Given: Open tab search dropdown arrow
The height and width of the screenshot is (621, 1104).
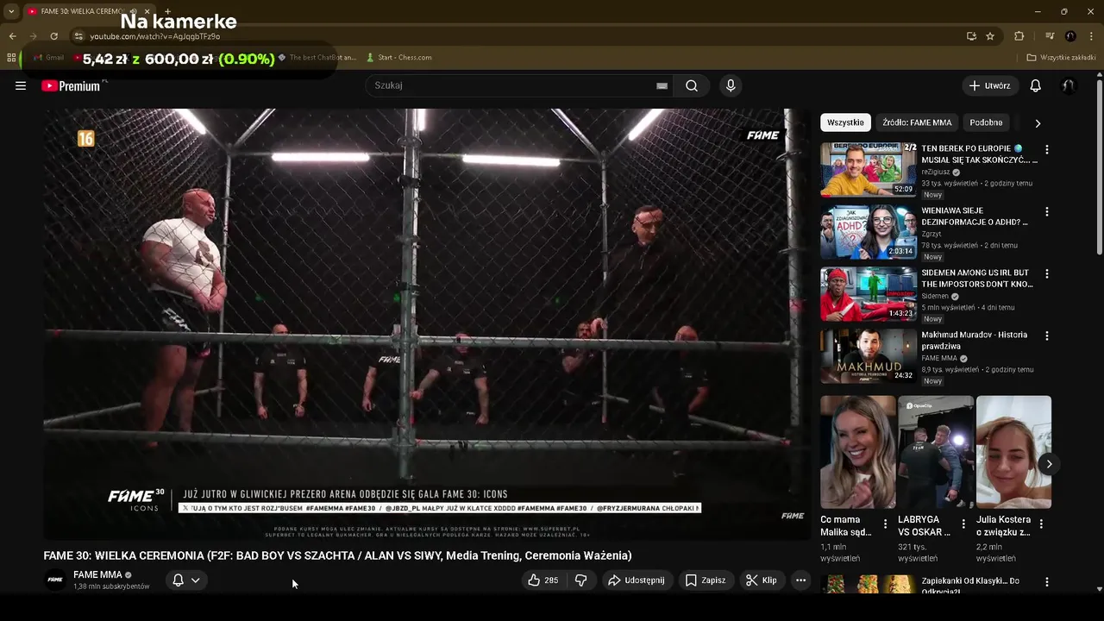Looking at the screenshot, I should pos(11,11).
